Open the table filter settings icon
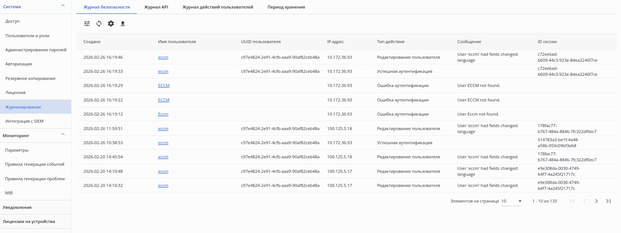This screenshot has width=621, height=233. (x=87, y=23)
